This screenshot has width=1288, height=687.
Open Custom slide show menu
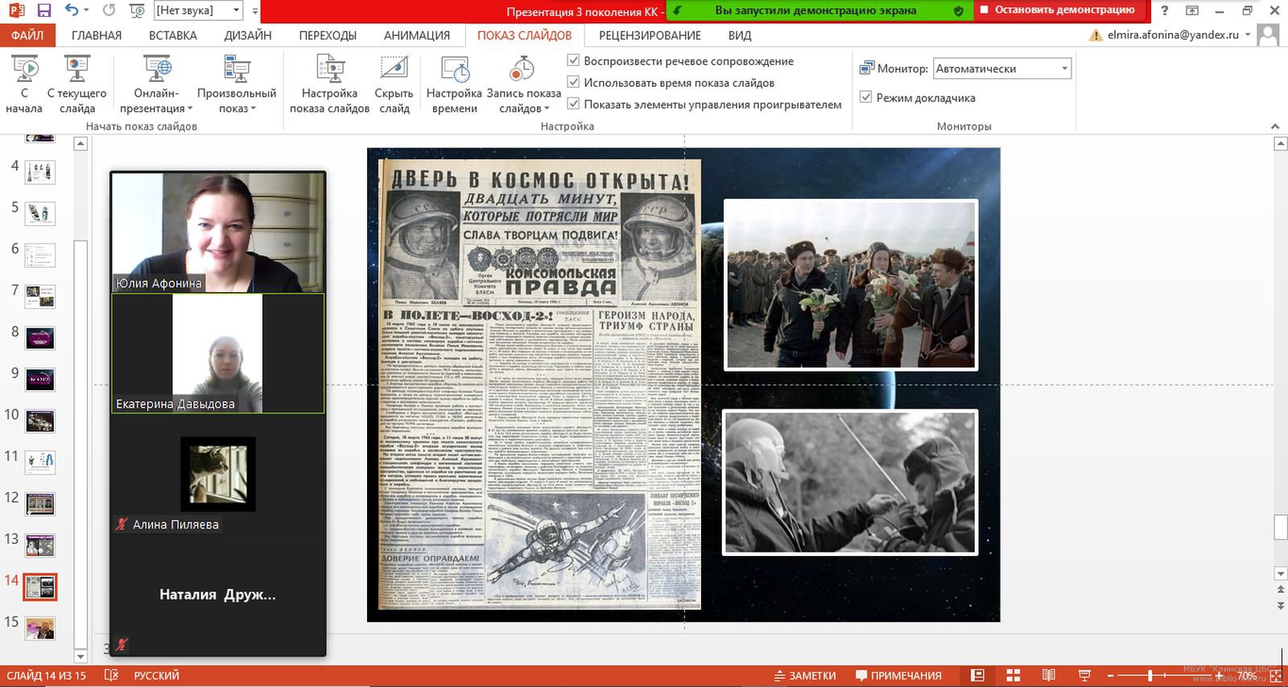[237, 84]
